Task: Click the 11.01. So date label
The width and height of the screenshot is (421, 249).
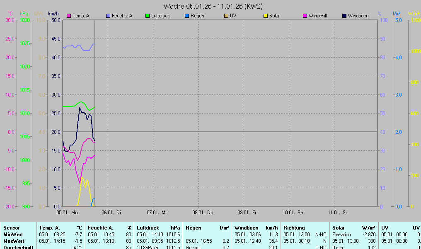Action: pyautogui.click(x=338, y=213)
